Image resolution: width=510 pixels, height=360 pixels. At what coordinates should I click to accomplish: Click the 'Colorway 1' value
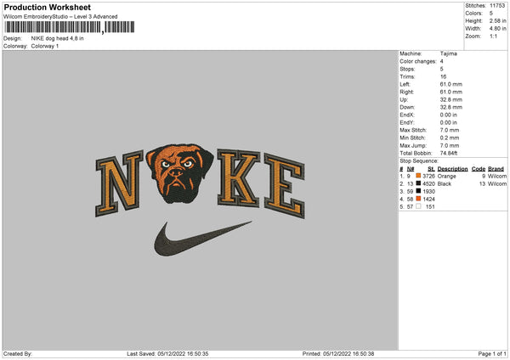45,46
